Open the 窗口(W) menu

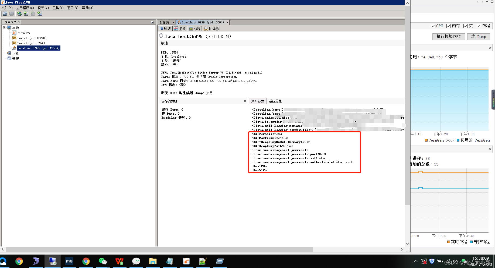pos(73,8)
